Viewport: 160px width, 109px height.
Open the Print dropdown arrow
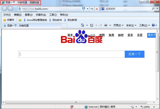point(110,25)
